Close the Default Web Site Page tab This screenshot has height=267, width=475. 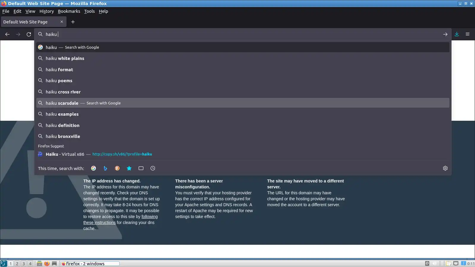(x=62, y=22)
